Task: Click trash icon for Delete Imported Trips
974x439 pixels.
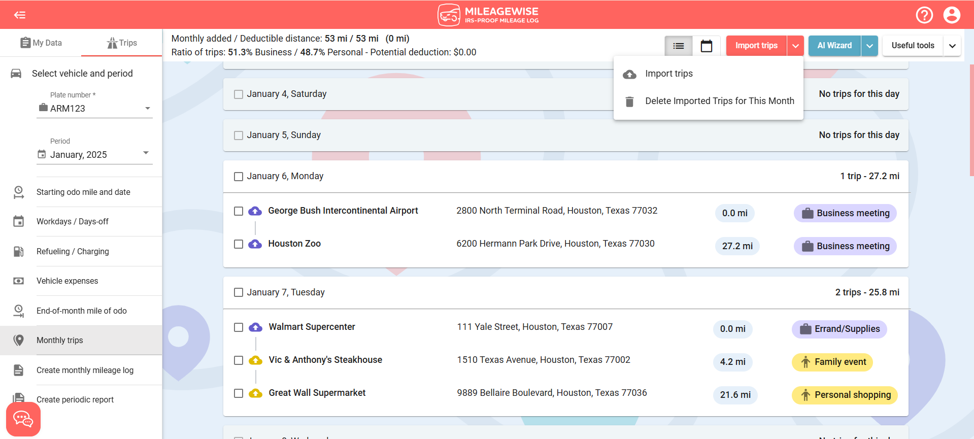Action: click(629, 102)
